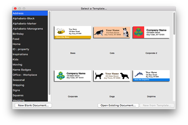Viewport: 188px width, 125px height.
Task: Pick the Inspirations category
Action: click(x=30, y=54)
